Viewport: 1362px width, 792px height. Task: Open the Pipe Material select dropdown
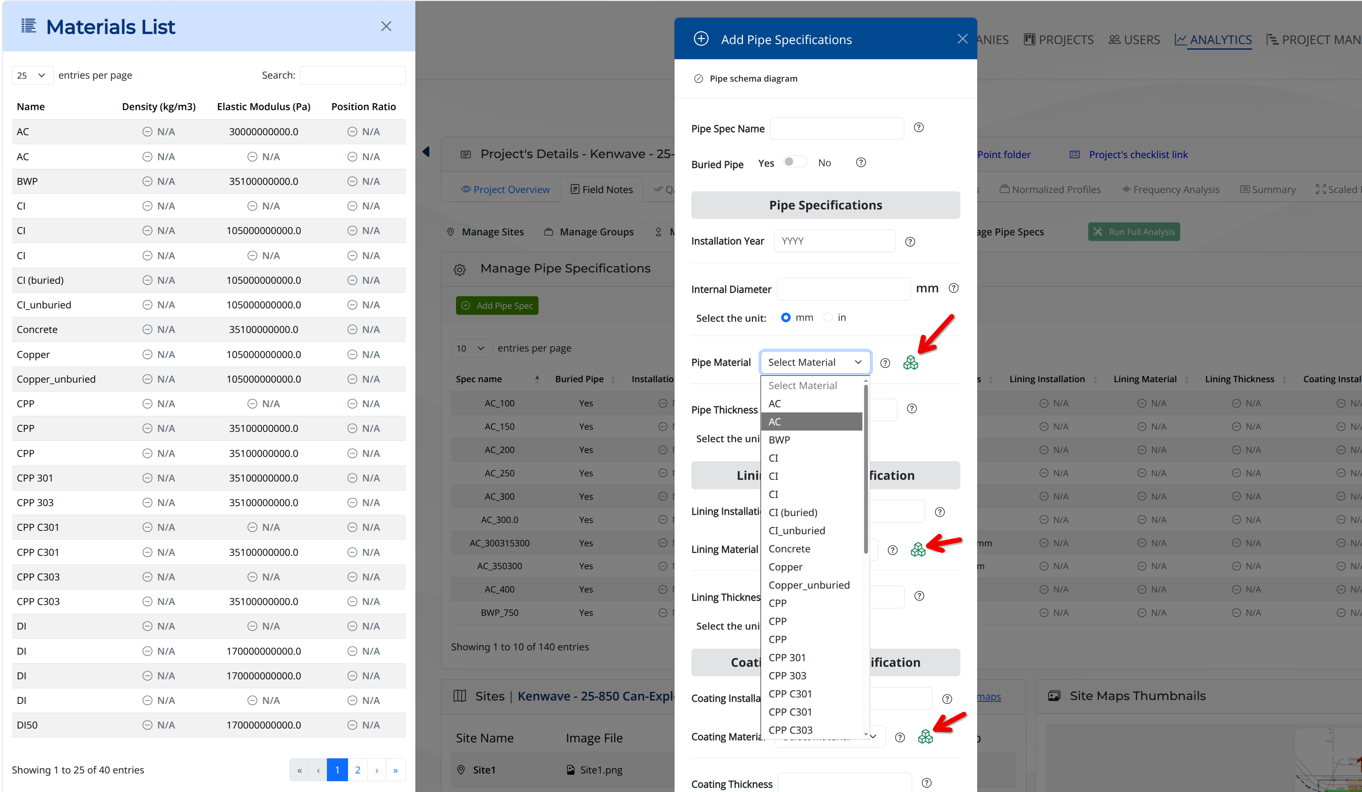pyautogui.click(x=815, y=362)
